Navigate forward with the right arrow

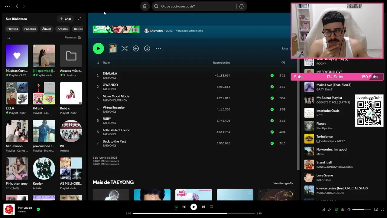pos(24,6)
